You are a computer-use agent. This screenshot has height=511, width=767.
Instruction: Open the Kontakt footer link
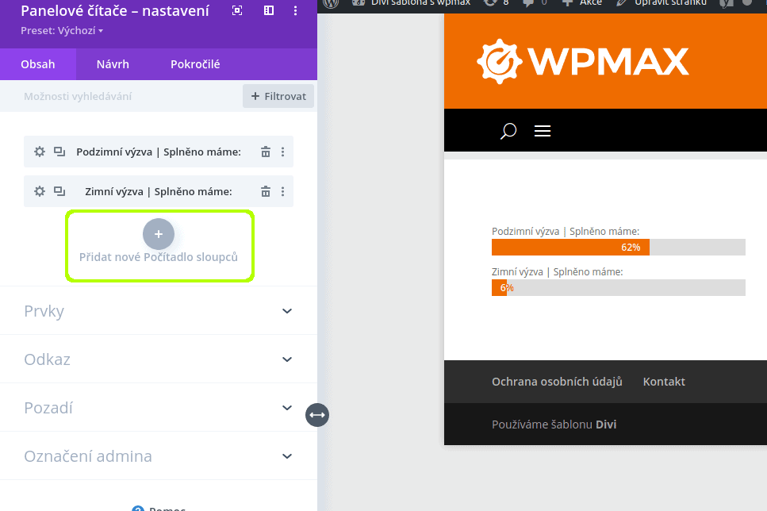664,382
